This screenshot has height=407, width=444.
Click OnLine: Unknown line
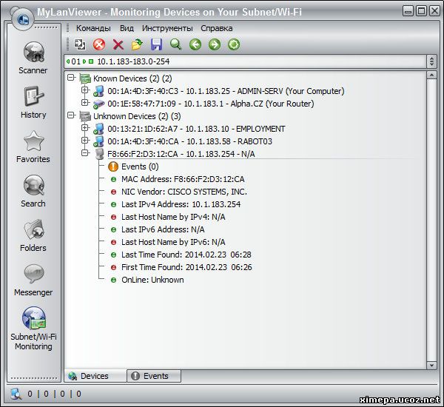point(152,280)
